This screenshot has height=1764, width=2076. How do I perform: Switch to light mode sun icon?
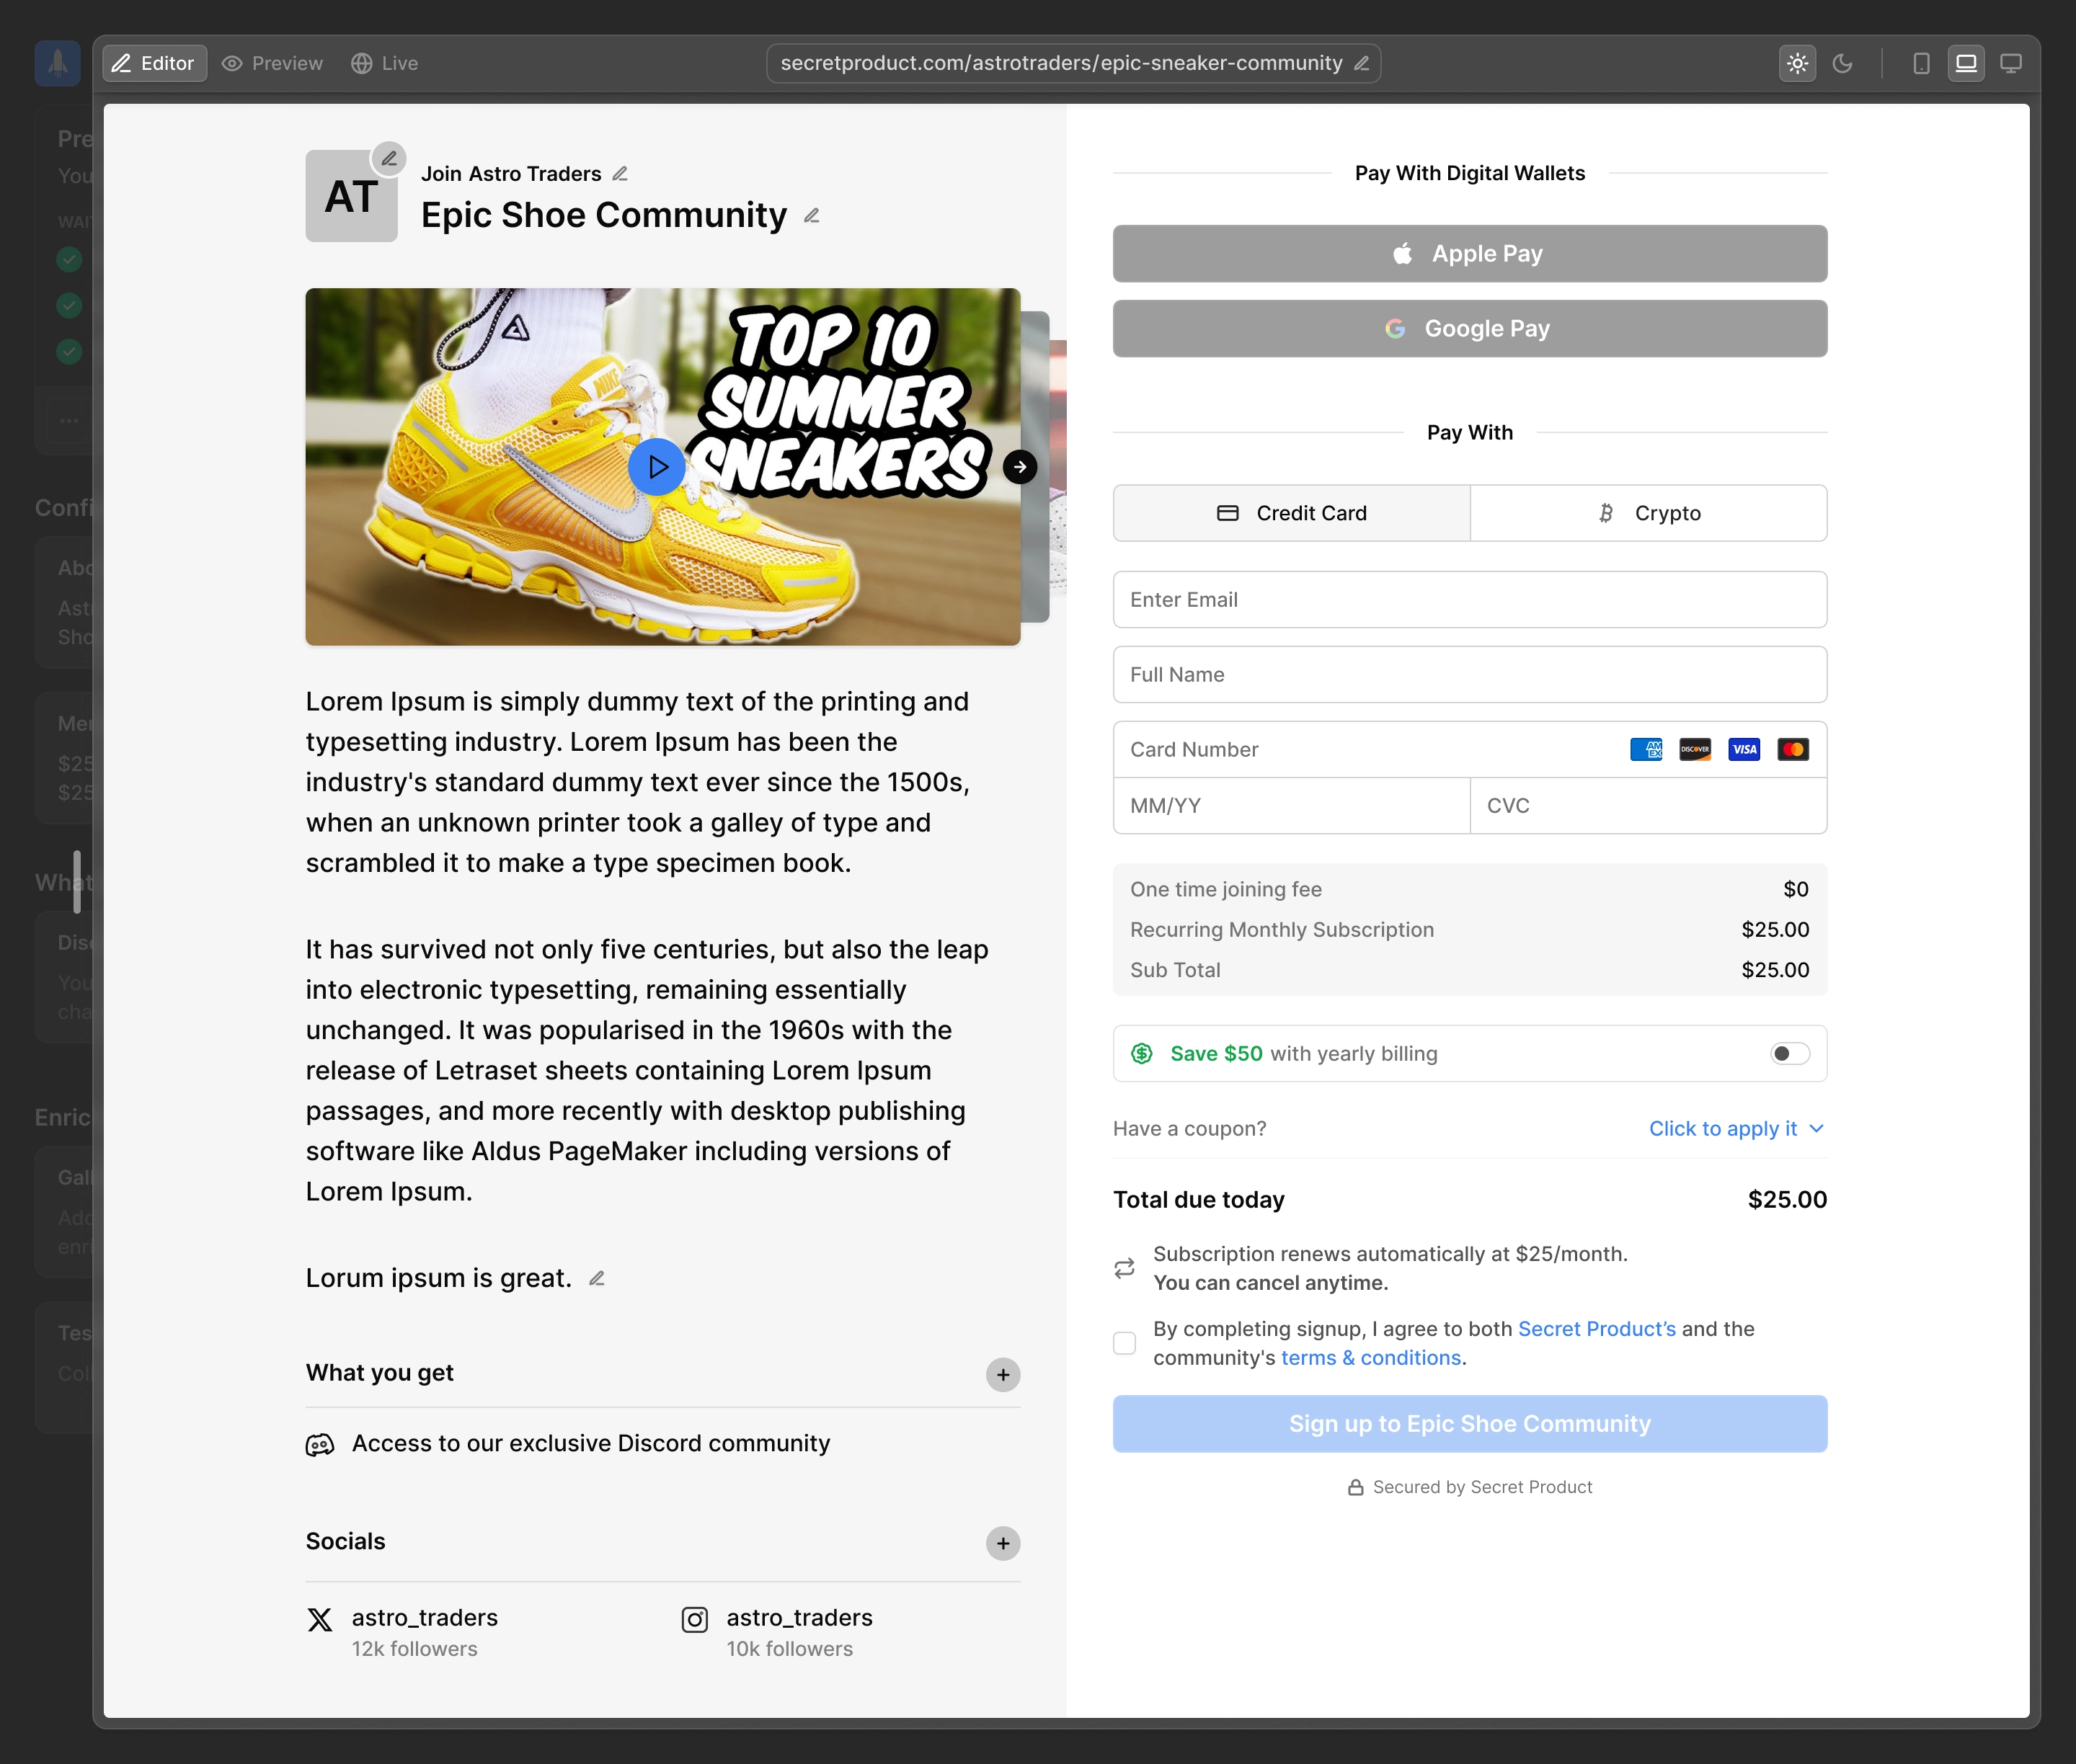[x=1797, y=64]
